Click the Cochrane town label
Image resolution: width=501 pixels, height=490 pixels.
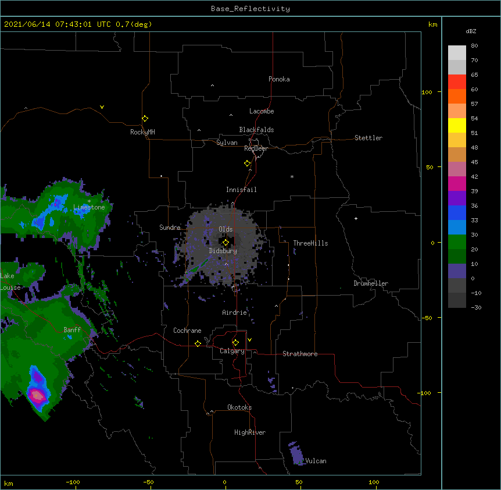pos(187,331)
